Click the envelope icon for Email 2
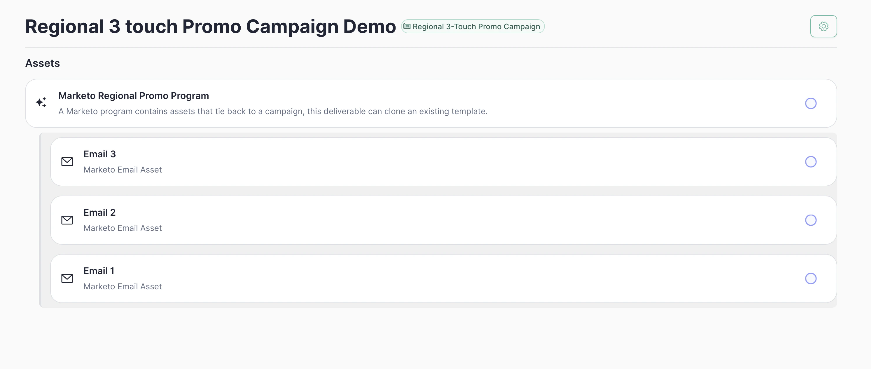871x369 pixels. coord(67,220)
